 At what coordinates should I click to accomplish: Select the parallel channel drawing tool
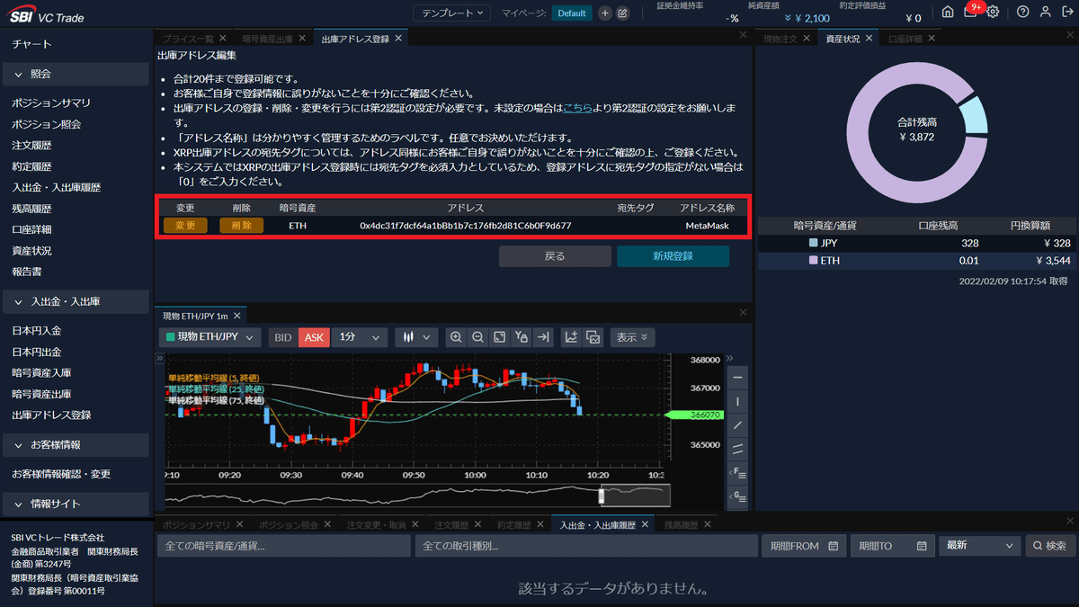point(738,448)
